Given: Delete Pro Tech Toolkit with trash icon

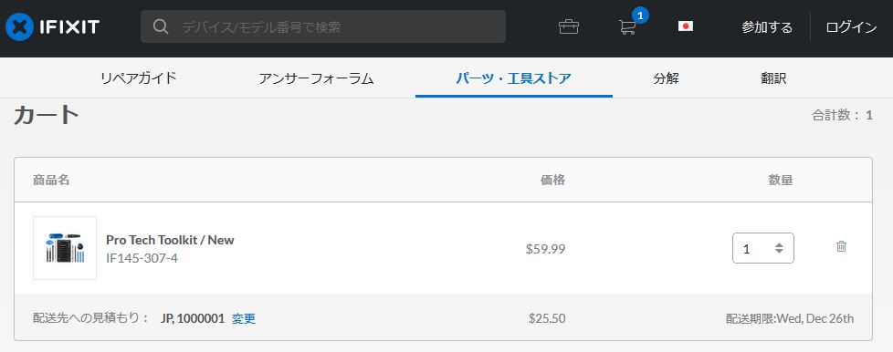Looking at the screenshot, I should (841, 246).
